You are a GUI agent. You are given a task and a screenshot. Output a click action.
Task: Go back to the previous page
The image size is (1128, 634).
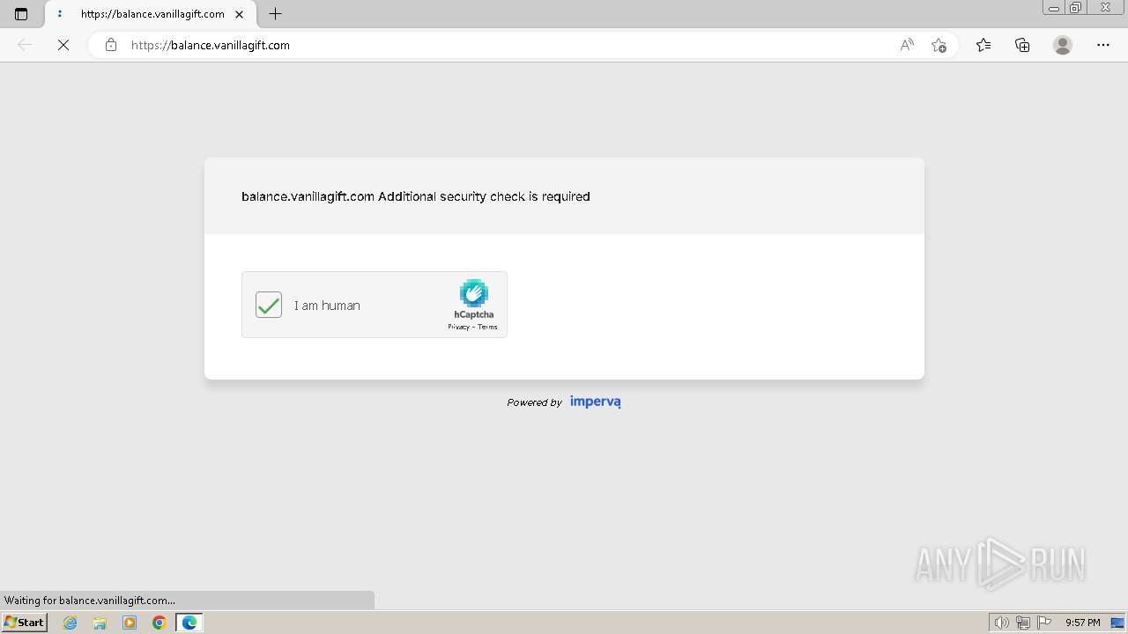click(x=25, y=45)
